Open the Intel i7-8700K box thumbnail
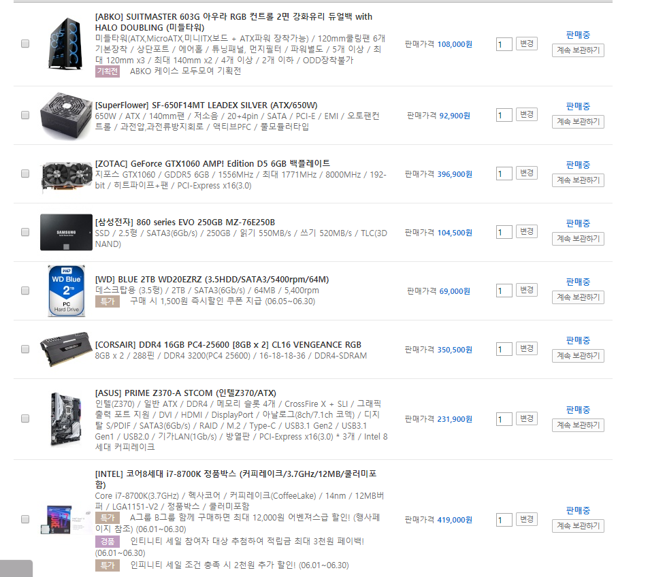Screen dimensions: 650x577 pos(66,519)
